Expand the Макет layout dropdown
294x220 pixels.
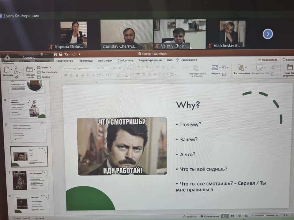click(51, 67)
